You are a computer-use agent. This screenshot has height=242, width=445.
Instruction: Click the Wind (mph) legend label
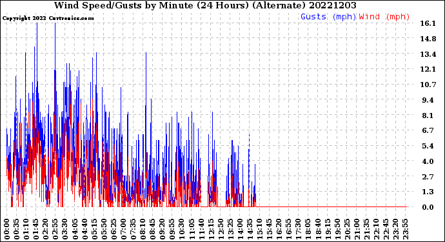click(384, 17)
